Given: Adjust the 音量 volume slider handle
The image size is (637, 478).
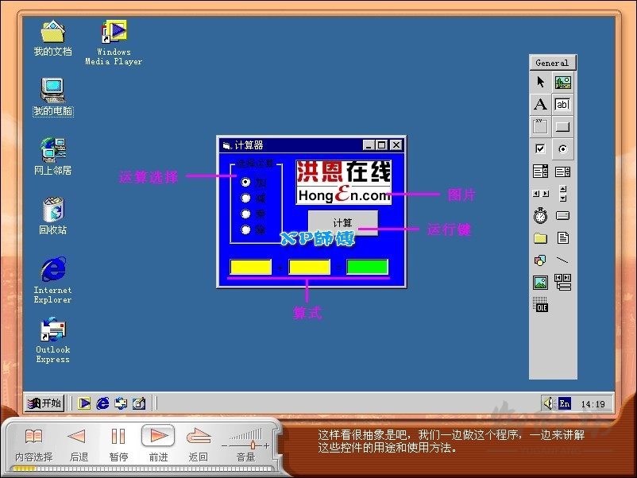Looking at the screenshot, I should coord(253,445).
